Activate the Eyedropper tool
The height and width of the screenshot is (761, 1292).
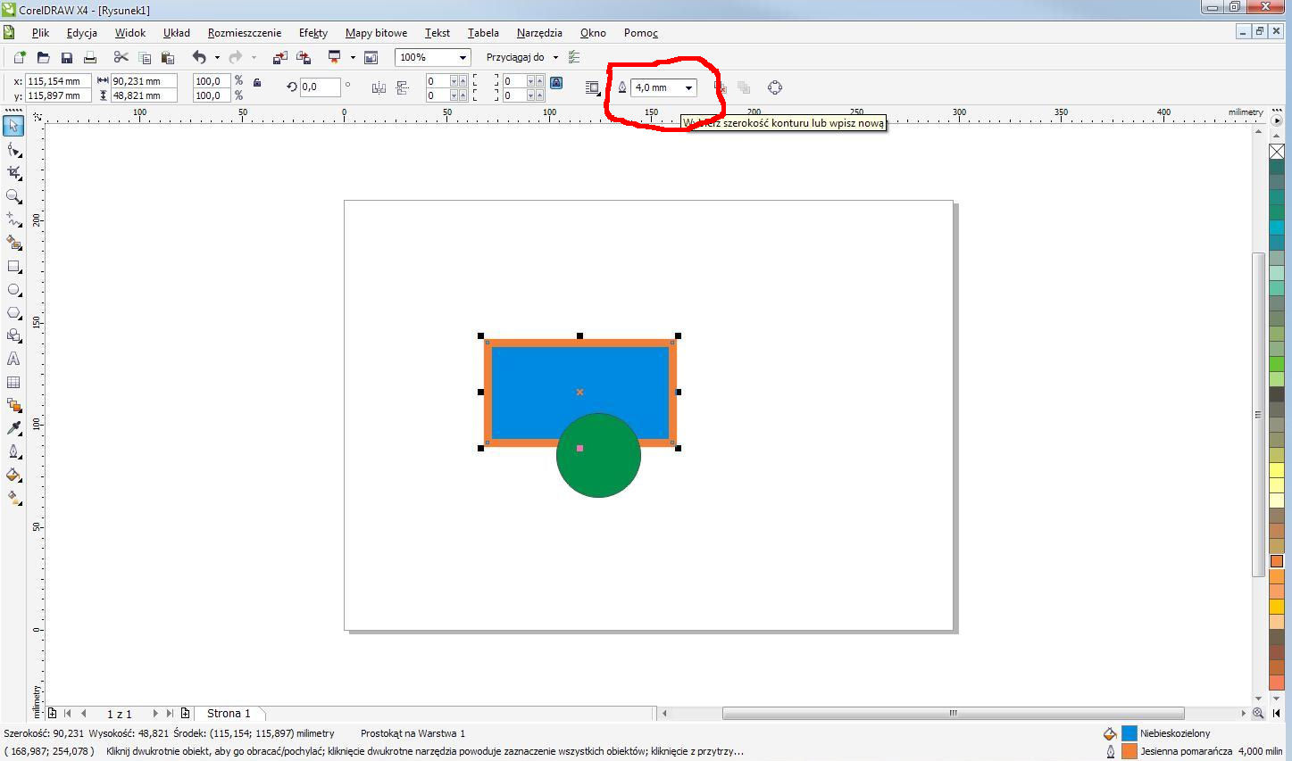click(13, 428)
